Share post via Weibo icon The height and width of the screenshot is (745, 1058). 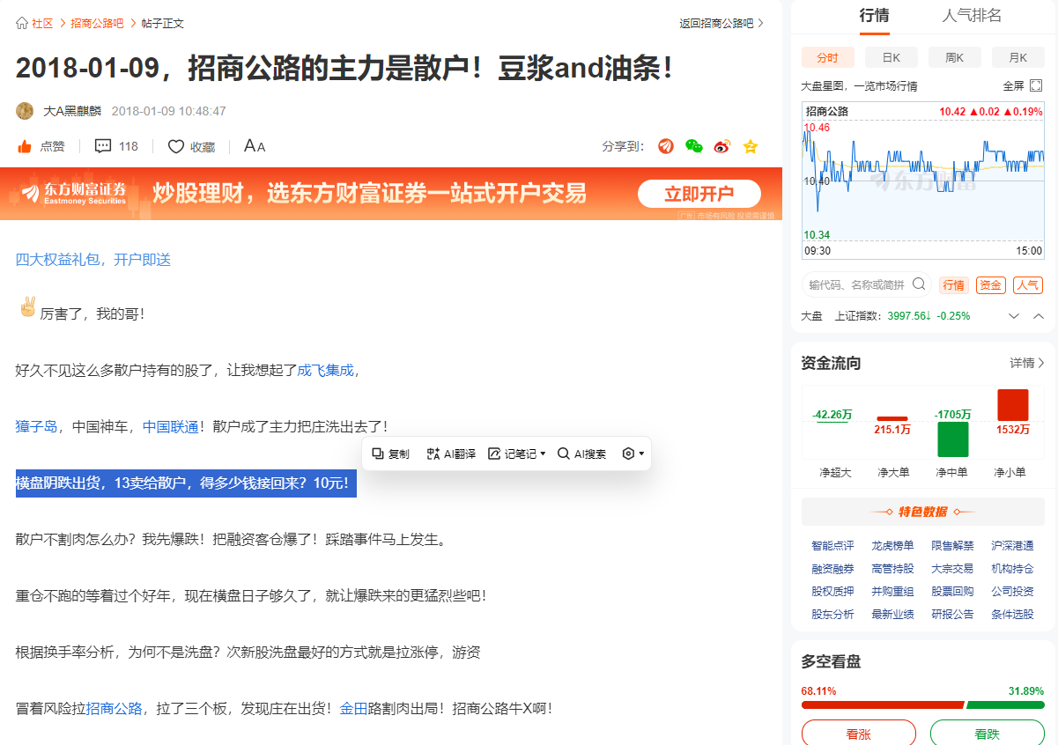(x=722, y=146)
